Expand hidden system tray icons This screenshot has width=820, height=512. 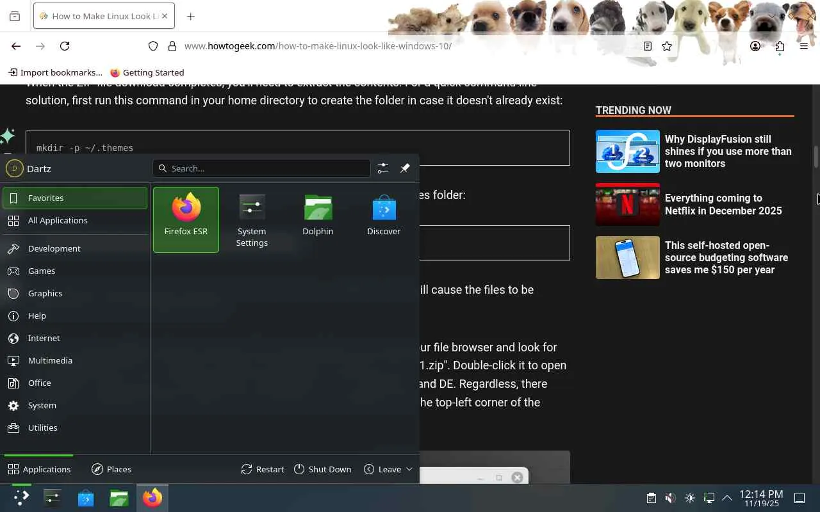(x=727, y=498)
